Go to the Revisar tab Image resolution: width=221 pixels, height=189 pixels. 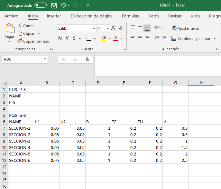[175, 16]
